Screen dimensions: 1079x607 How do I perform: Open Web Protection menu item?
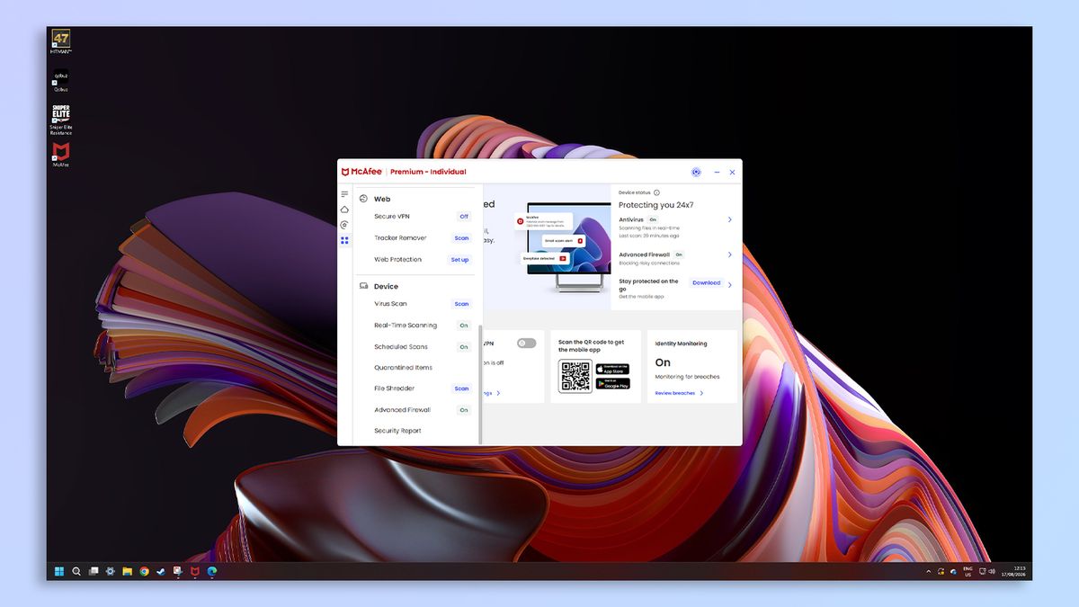pos(397,260)
